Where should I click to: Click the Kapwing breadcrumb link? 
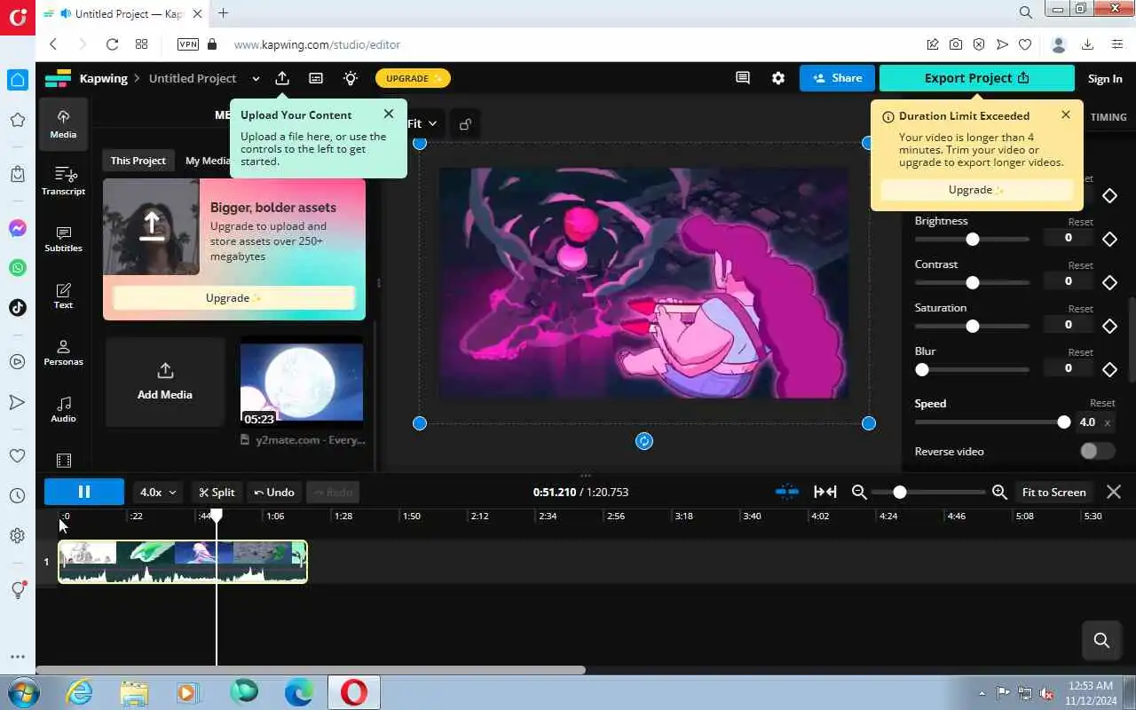[x=104, y=78]
